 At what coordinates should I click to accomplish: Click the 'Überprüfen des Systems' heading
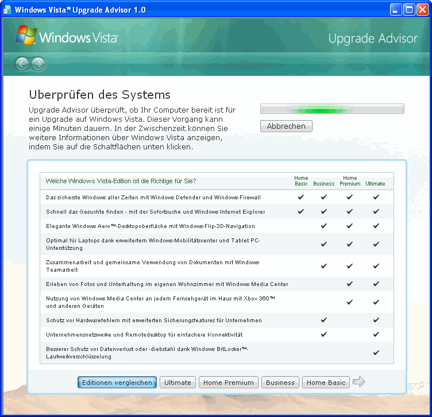pyautogui.click(x=100, y=94)
